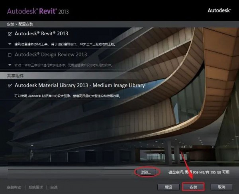Image resolution: width=239 pixels, height=194 pixels.
Task: Uncheck the Autodesk Revit 2013 checkbox
Action: pyautogui.click(x=10, y=34)
